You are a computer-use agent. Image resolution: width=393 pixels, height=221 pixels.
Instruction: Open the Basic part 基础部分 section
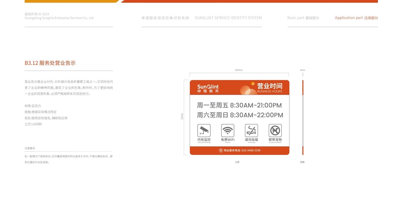point(303,17)
